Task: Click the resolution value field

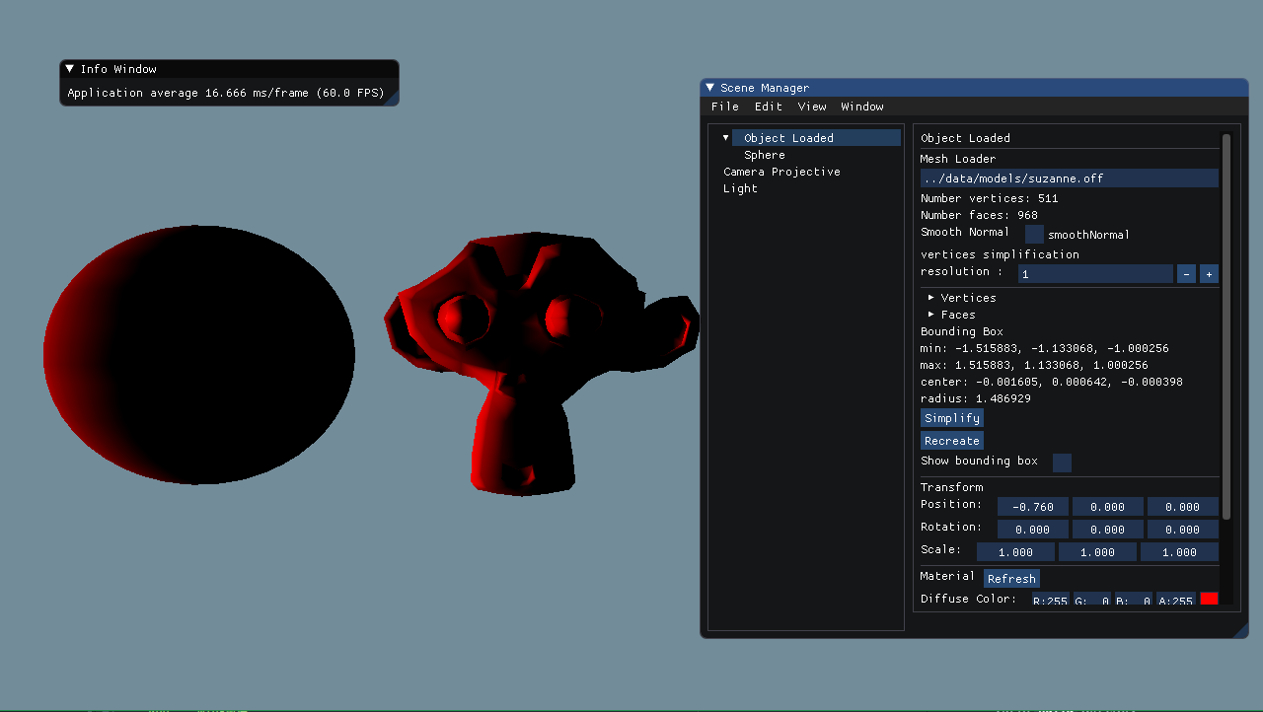Action: pyautogui.click(x=1095, y=273)
